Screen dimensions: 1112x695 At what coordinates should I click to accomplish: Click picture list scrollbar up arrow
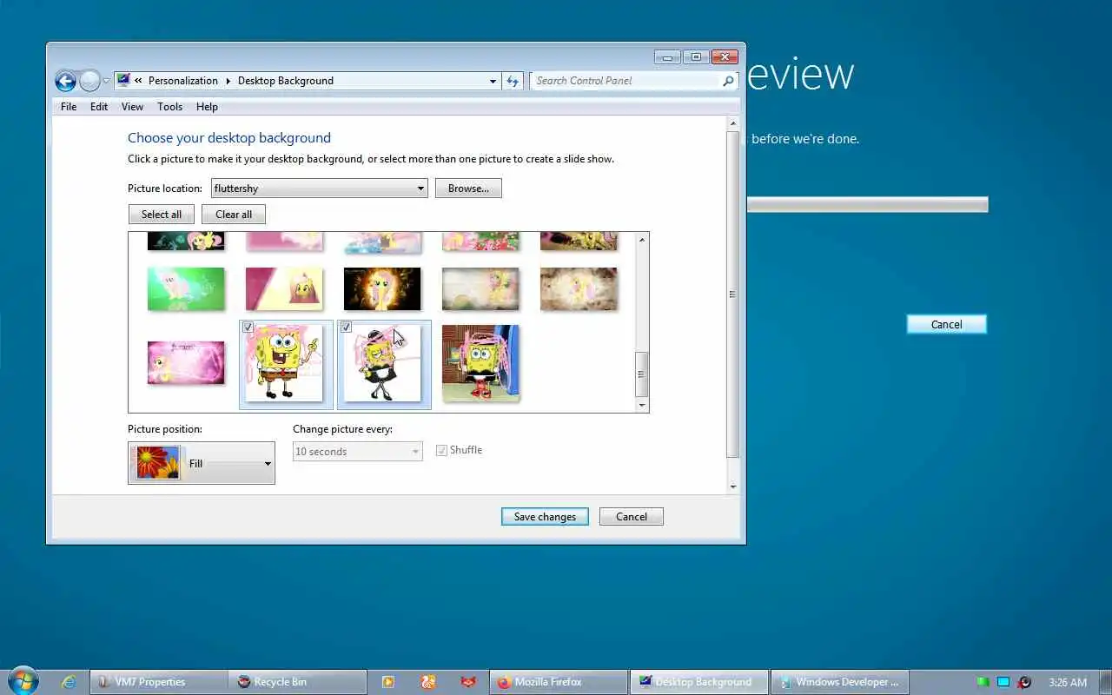642,240
